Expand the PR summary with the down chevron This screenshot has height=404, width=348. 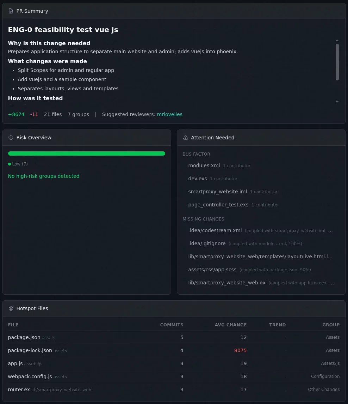click(x=337, y=102)
